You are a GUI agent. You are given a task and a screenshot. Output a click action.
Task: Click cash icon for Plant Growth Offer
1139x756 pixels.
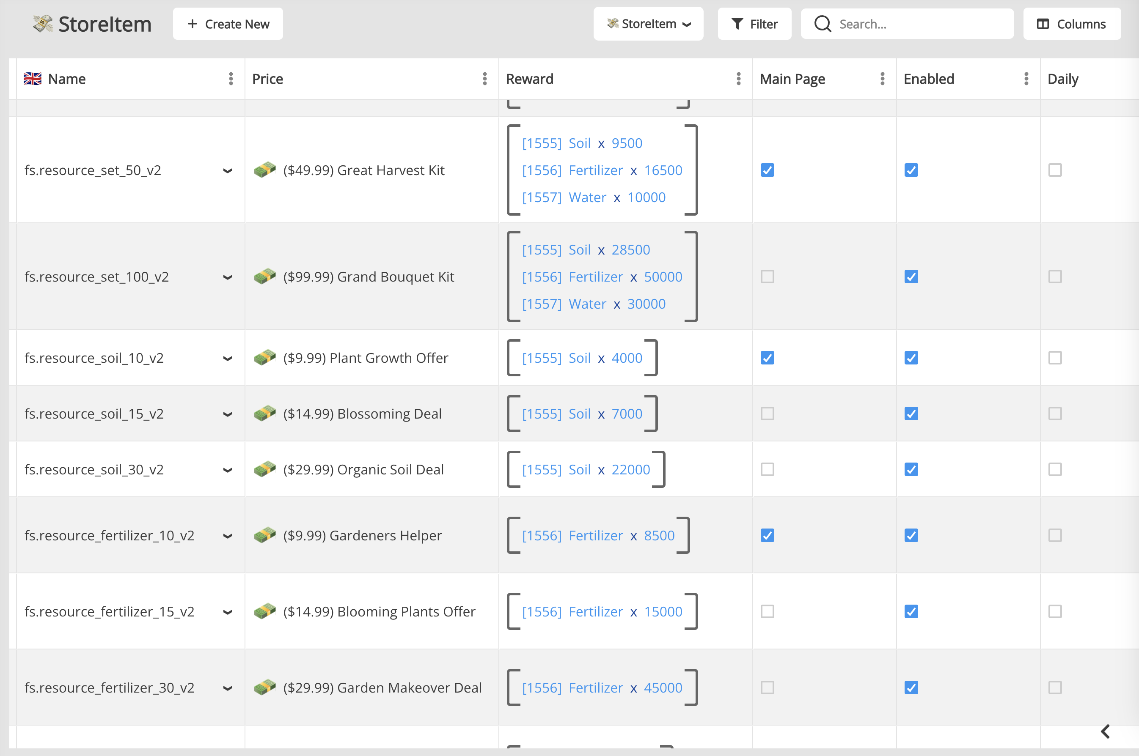[x=265, y=357]
